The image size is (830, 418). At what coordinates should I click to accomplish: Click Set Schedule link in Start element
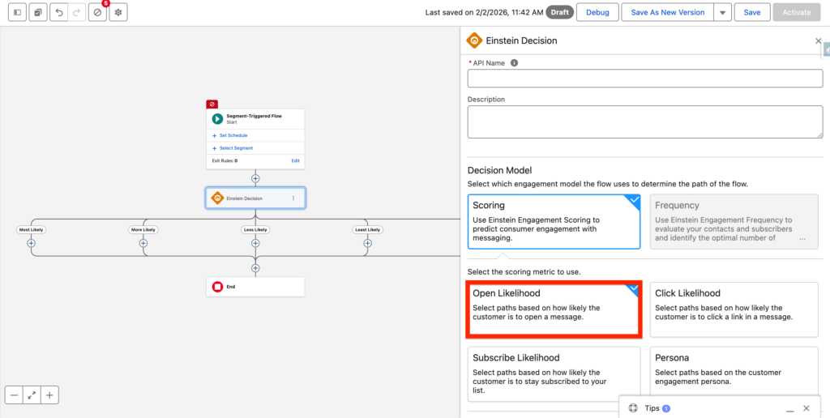(x=233, y=135)
